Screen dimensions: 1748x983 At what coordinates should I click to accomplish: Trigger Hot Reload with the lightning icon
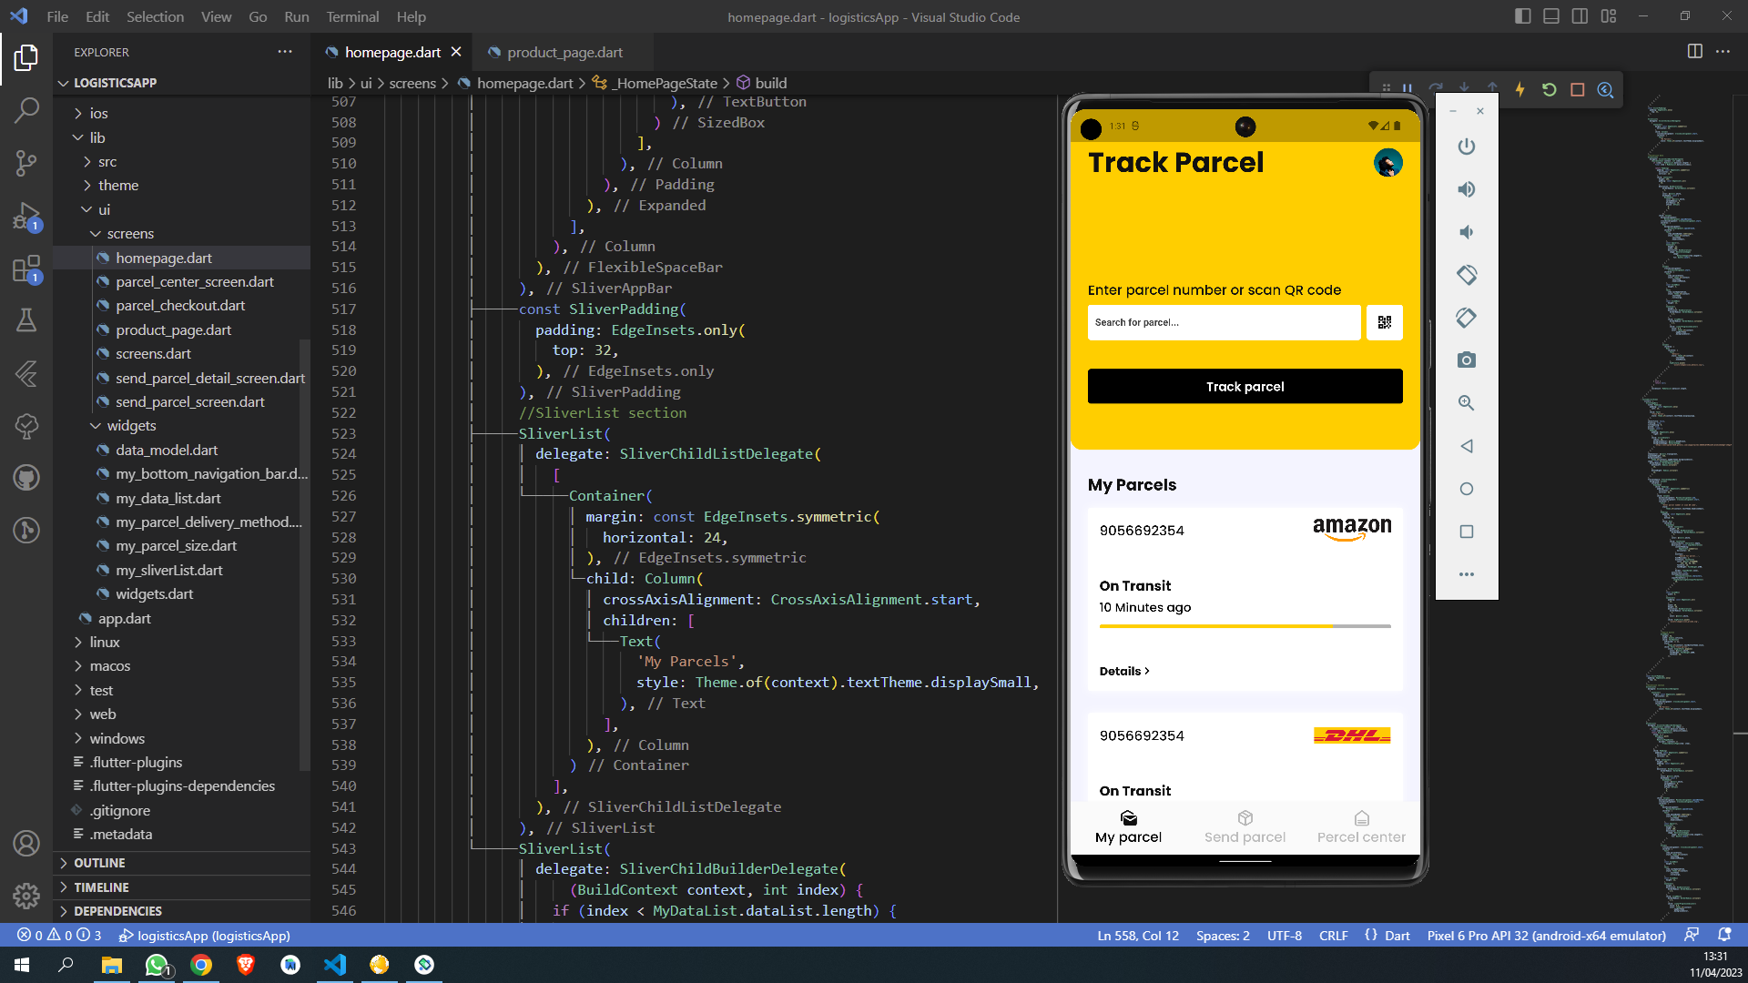(x=1519, y=89)
